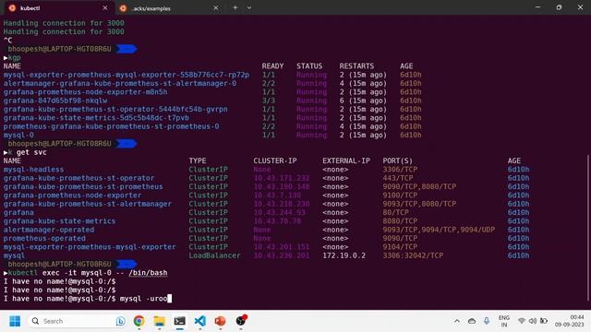Click the PORT(S) column header

coord(398,161)
